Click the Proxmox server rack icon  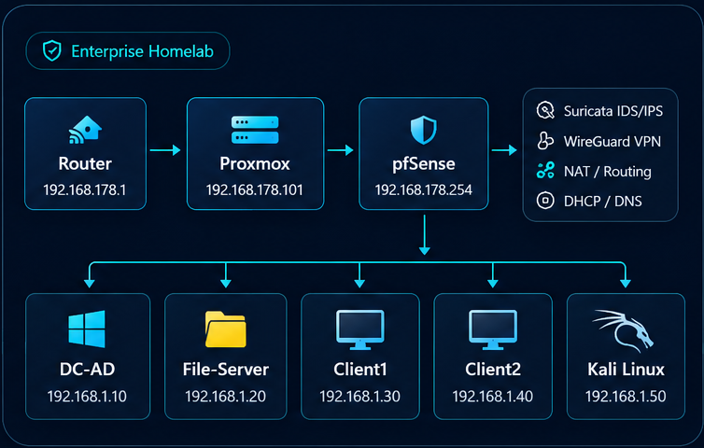[255, 130]
